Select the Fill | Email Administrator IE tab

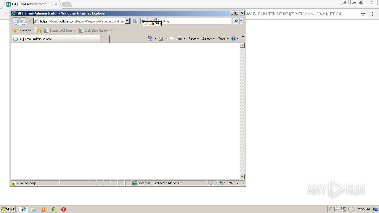coord(56,39)
